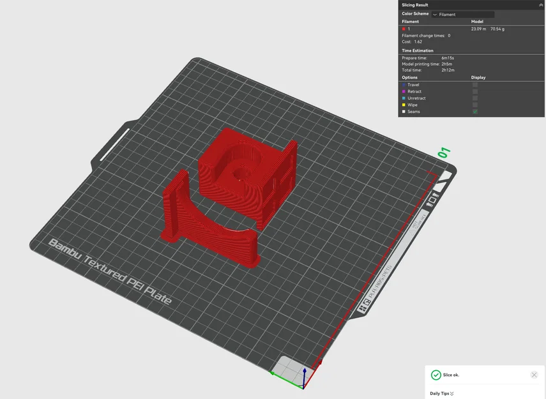Dismiss the Slice ok notification

click(534, 375)
